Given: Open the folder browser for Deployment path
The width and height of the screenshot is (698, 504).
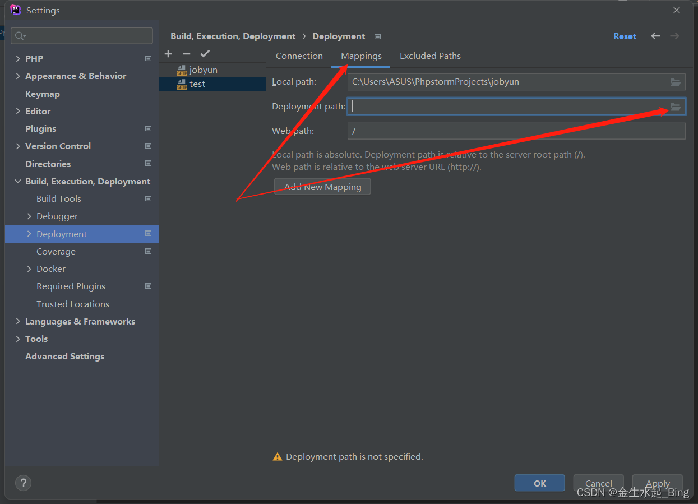Looking at the screenshot, I should pyautogui.click(x=676, y=107).
